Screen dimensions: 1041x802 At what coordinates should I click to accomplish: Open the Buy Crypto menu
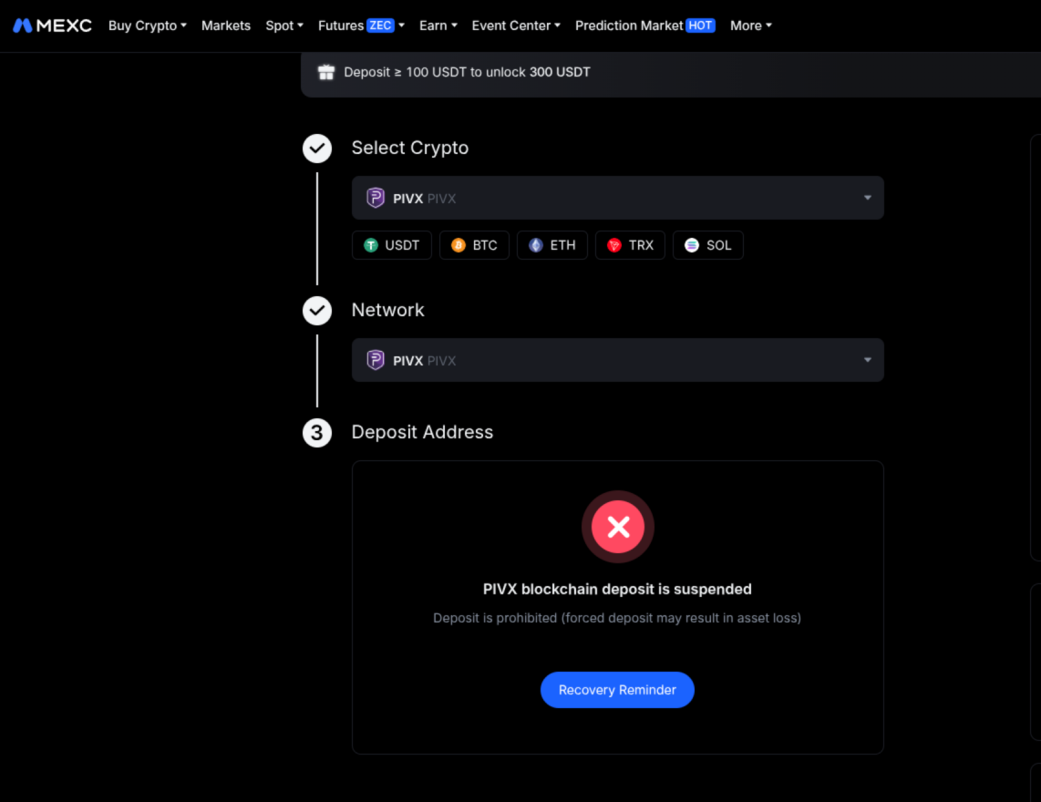click(x=148, y=26)
